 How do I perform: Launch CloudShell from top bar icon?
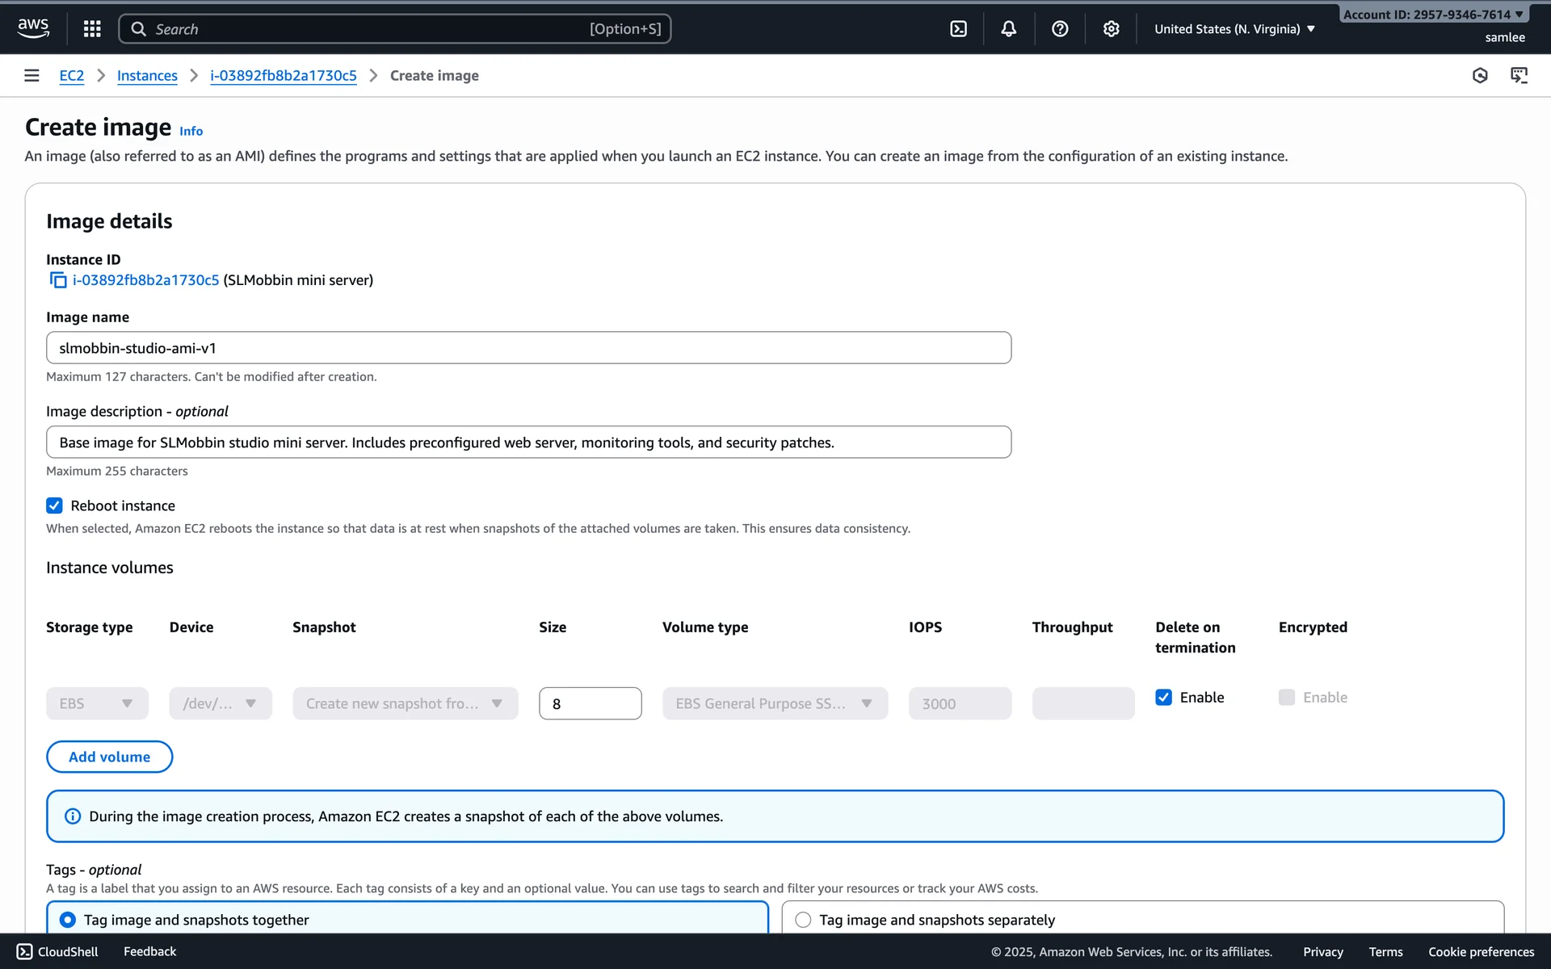(x=958, y=29)
